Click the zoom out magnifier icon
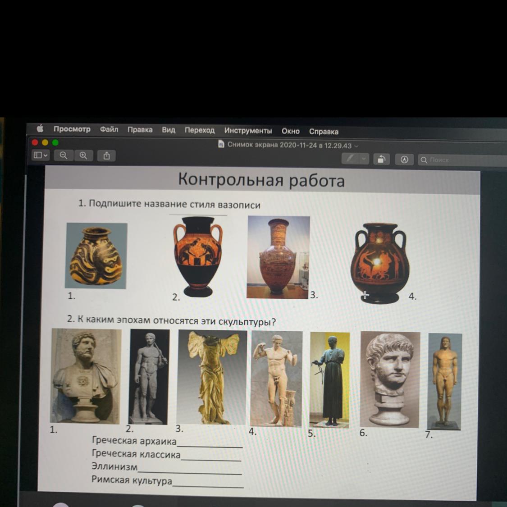This screenshot has width=507, height=507. [x=64, y=155]
